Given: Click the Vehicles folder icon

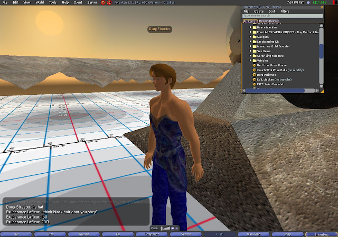Looking at the screenshot, I should tap(255, 61).
